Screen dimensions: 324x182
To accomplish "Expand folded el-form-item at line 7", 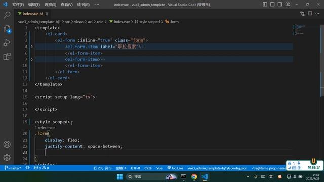I will pyautogui.click(x=32, y=59).
